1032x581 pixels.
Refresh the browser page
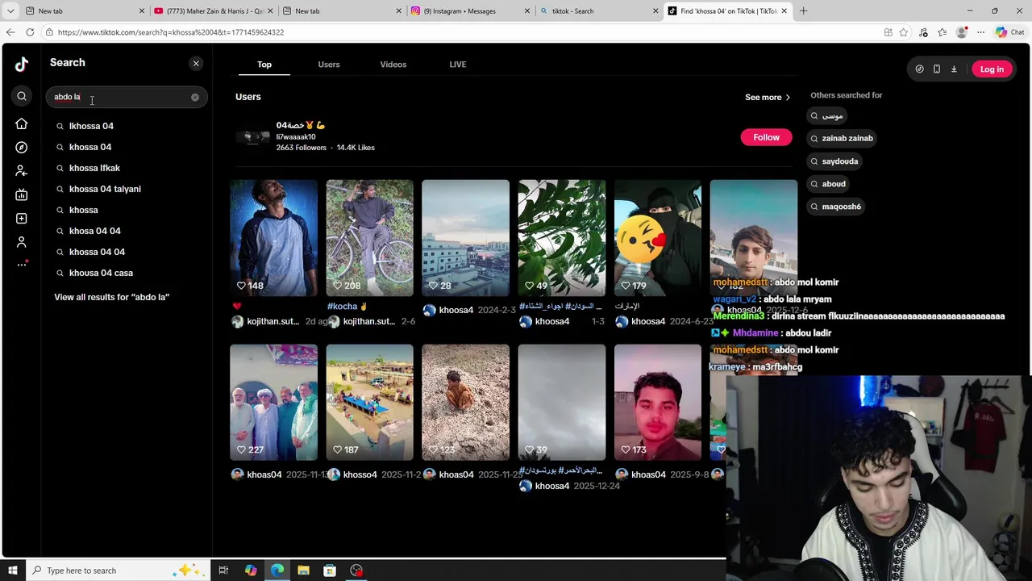30,32
